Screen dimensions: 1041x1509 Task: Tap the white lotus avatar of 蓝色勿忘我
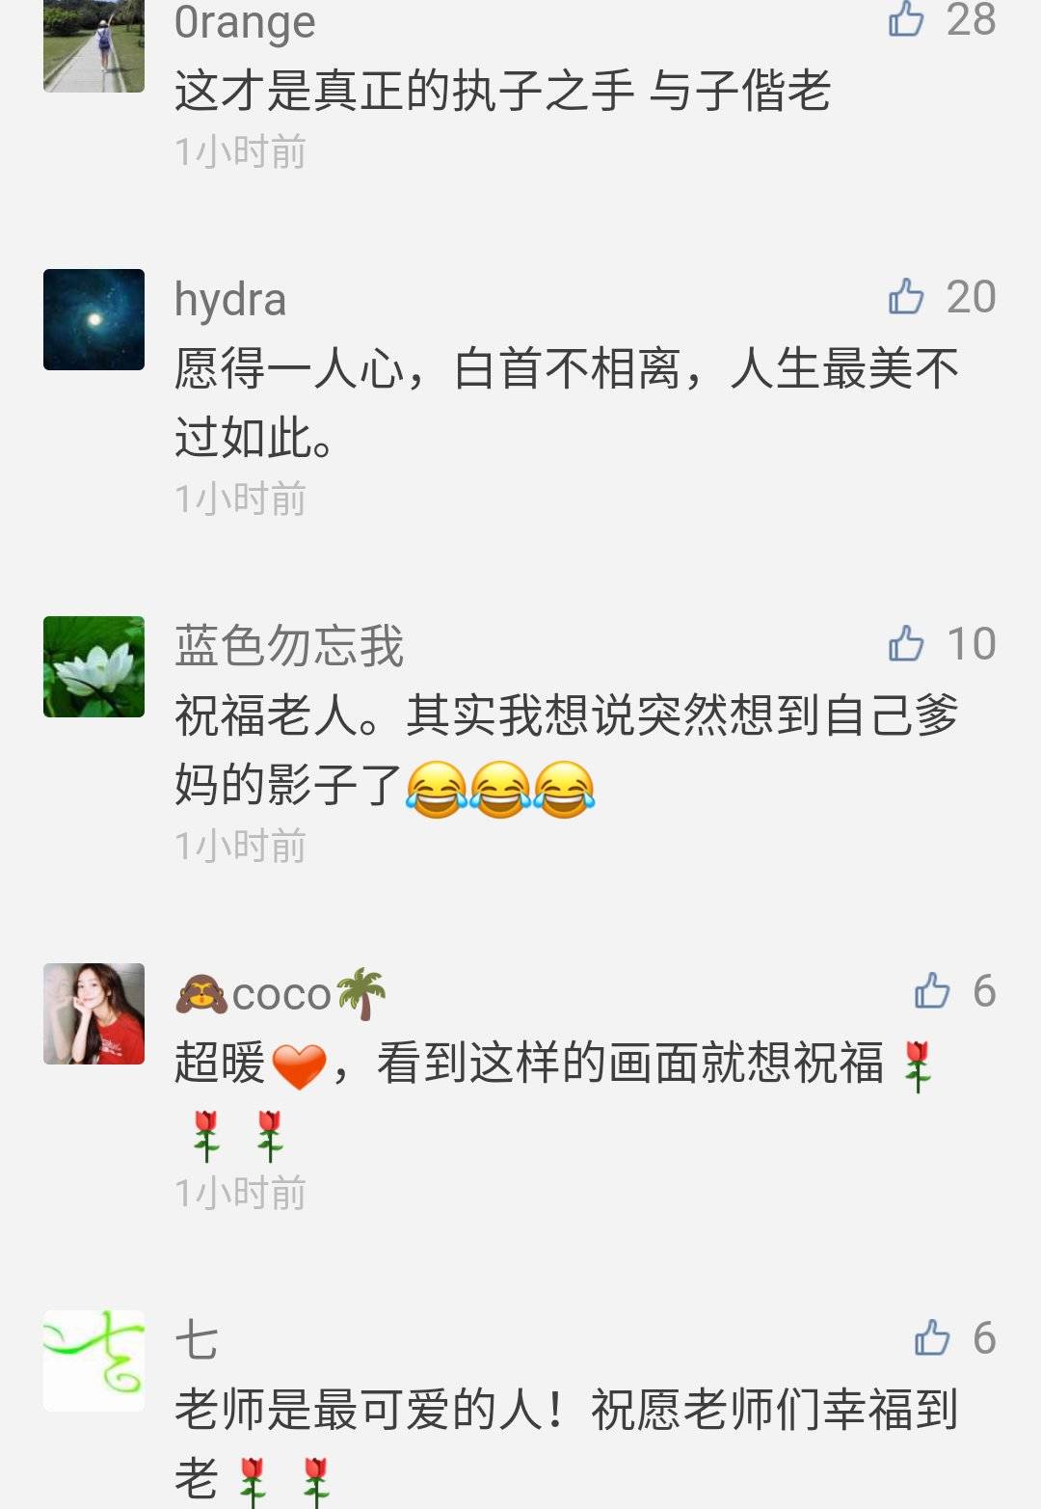tap(93, 666)
